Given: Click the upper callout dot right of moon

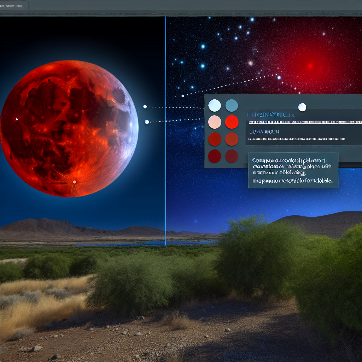Looking at the screenshot, I should (x=145, y=106).
